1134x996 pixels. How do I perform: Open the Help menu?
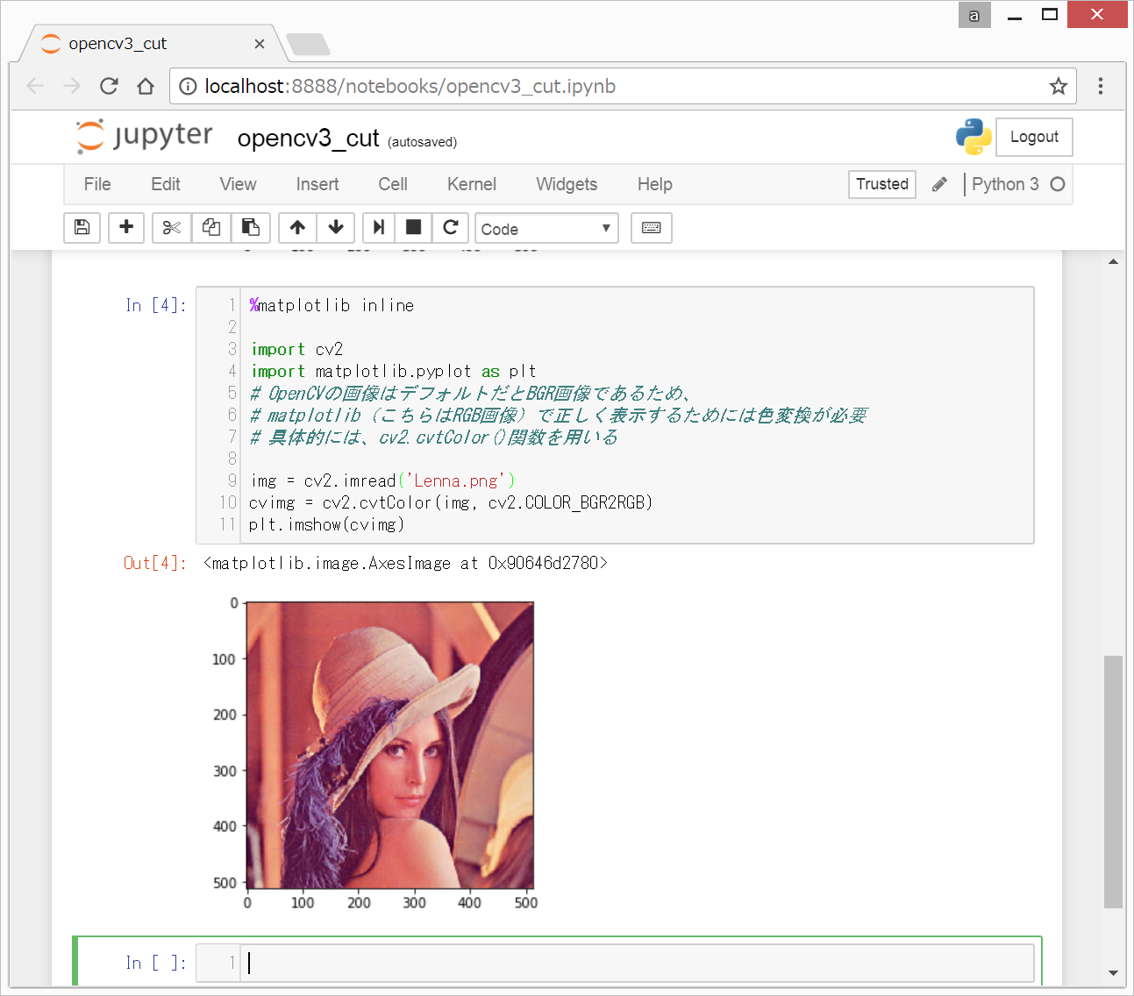click(655, 184)
